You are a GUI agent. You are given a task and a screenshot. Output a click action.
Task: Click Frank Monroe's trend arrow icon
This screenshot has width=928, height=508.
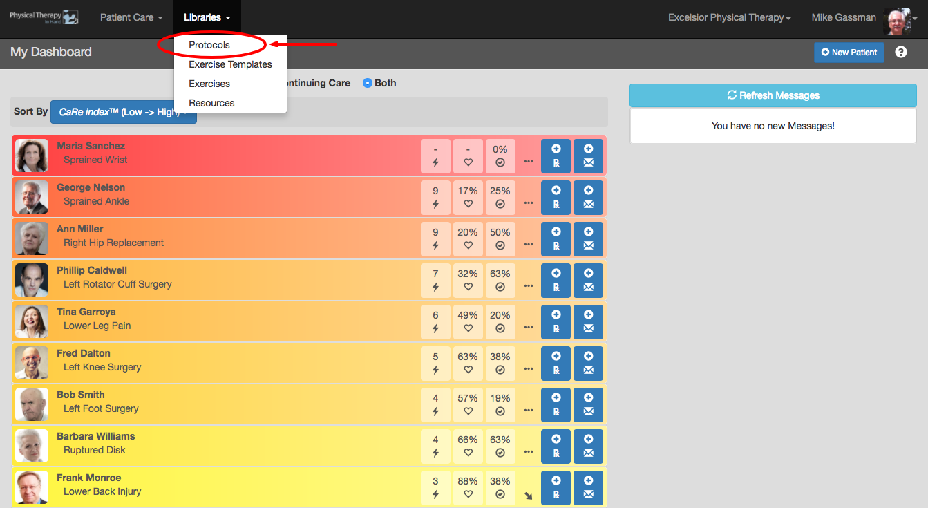(529, 496)
